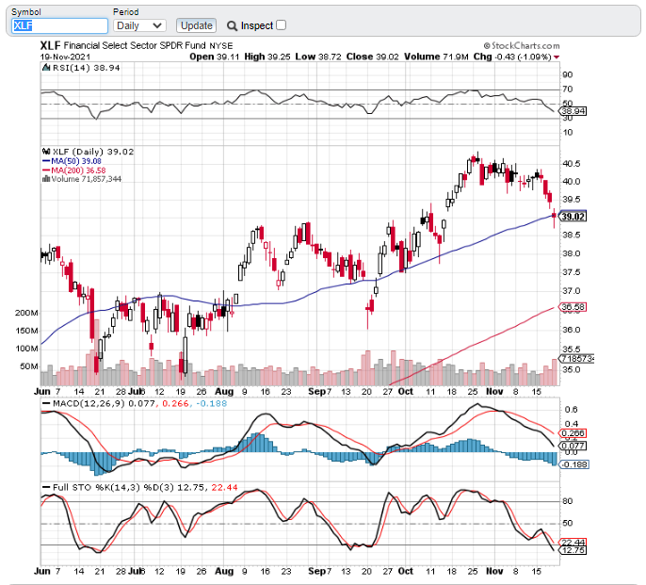This screenshot has width=646, height=585.
Task: Click the 200M volume axis label
Action: 26,313
